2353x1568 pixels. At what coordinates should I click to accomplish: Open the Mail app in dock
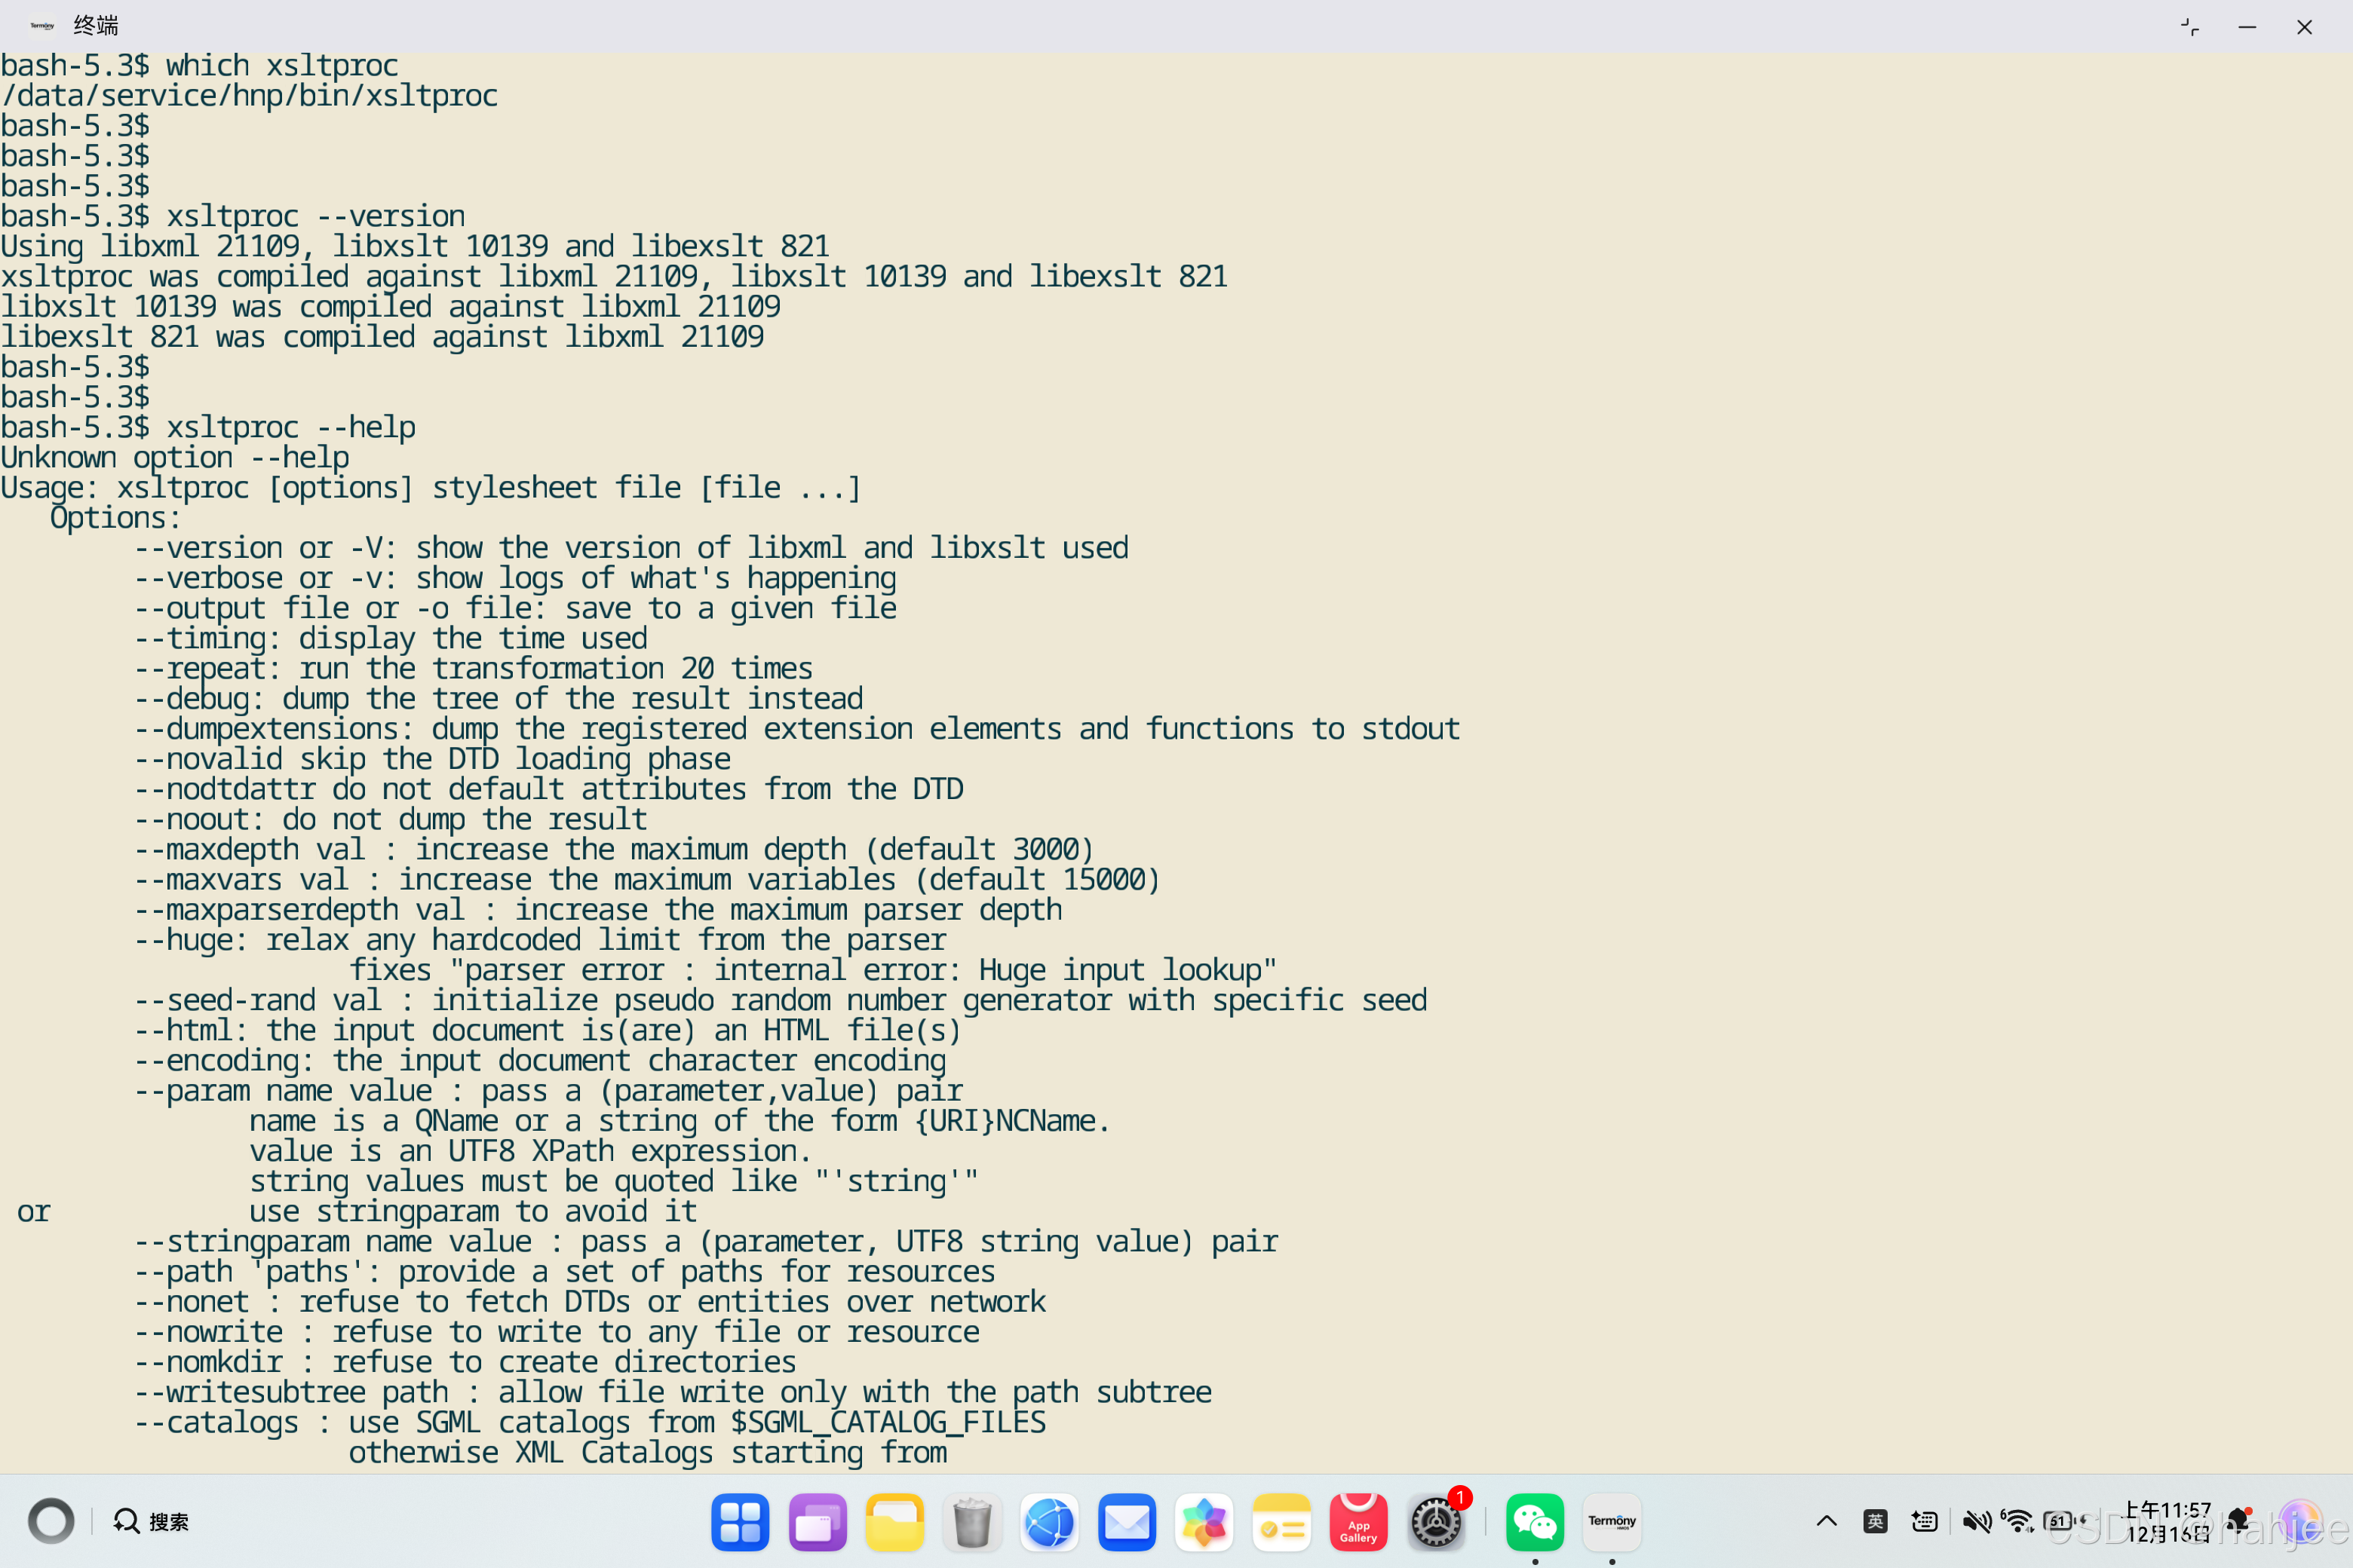[1127, 1522]
